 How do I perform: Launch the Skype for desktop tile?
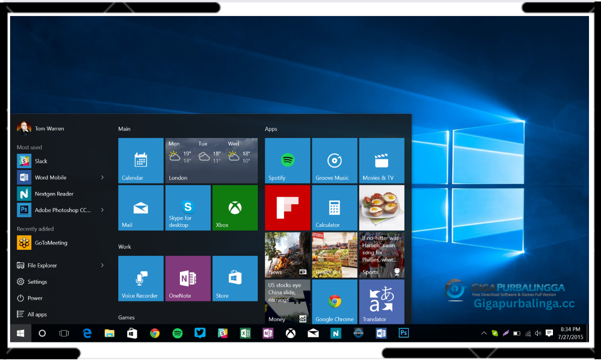click(188, 208)
